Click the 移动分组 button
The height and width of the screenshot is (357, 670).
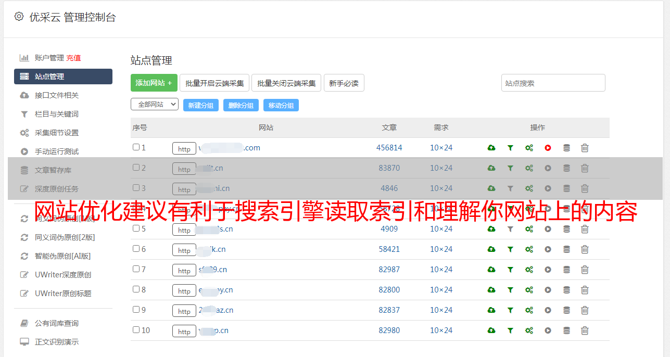pyautogui.click(x=281, y=105)
